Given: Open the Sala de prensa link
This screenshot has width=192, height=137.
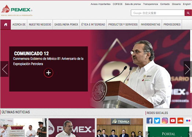Looking at the screenshot, I should point(133,4).
